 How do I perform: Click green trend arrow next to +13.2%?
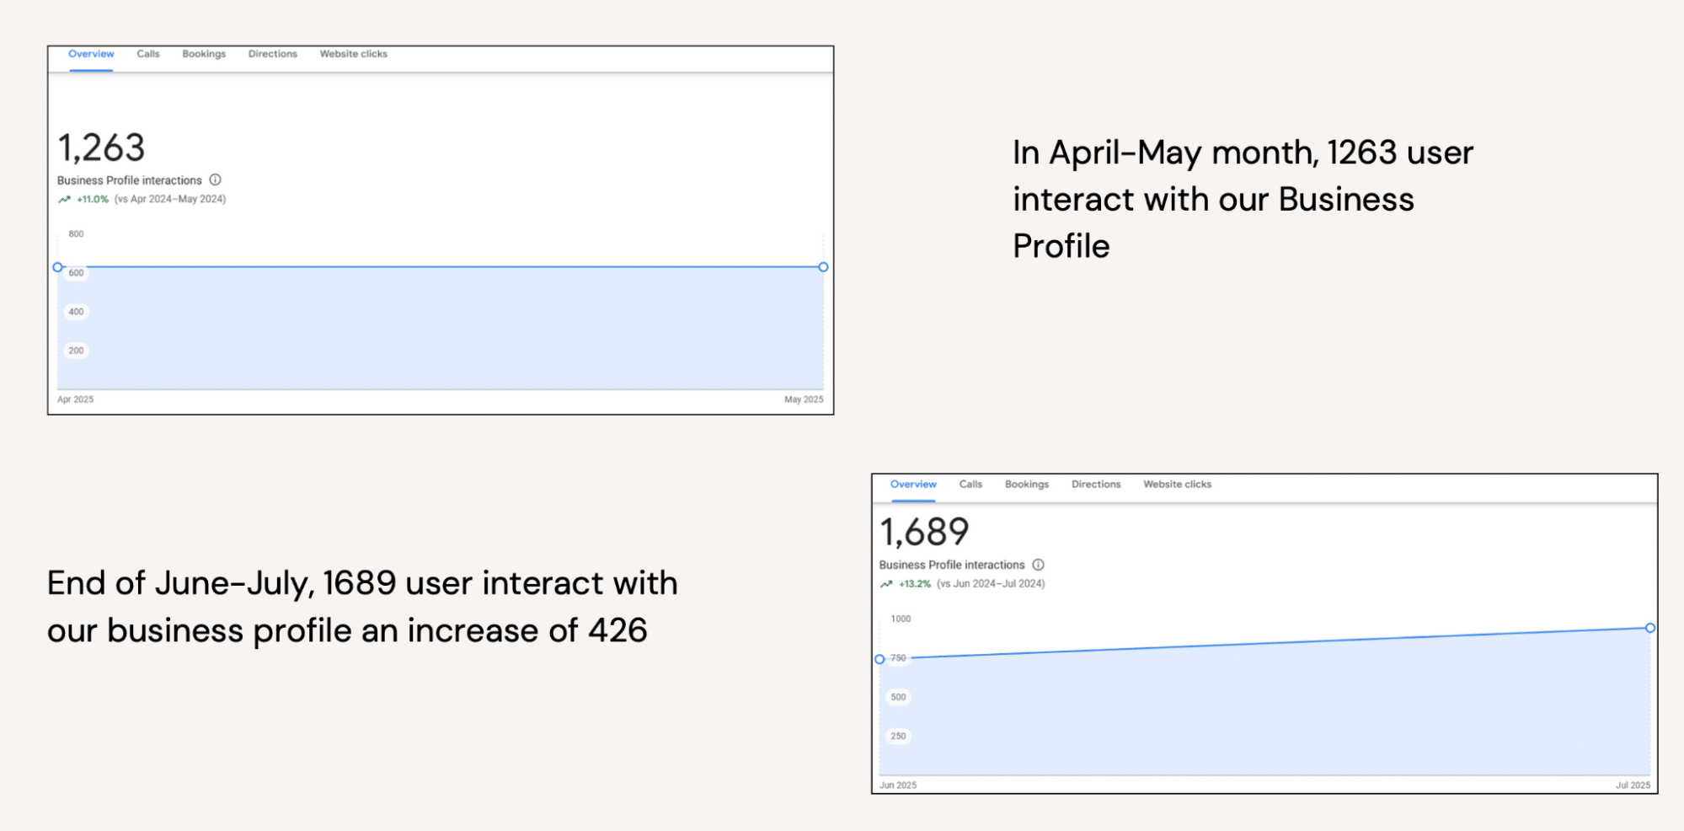tap(886, 584)
